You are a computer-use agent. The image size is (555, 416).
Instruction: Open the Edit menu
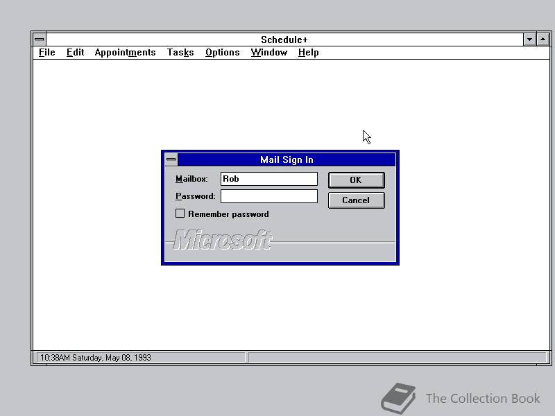(75, 53)
